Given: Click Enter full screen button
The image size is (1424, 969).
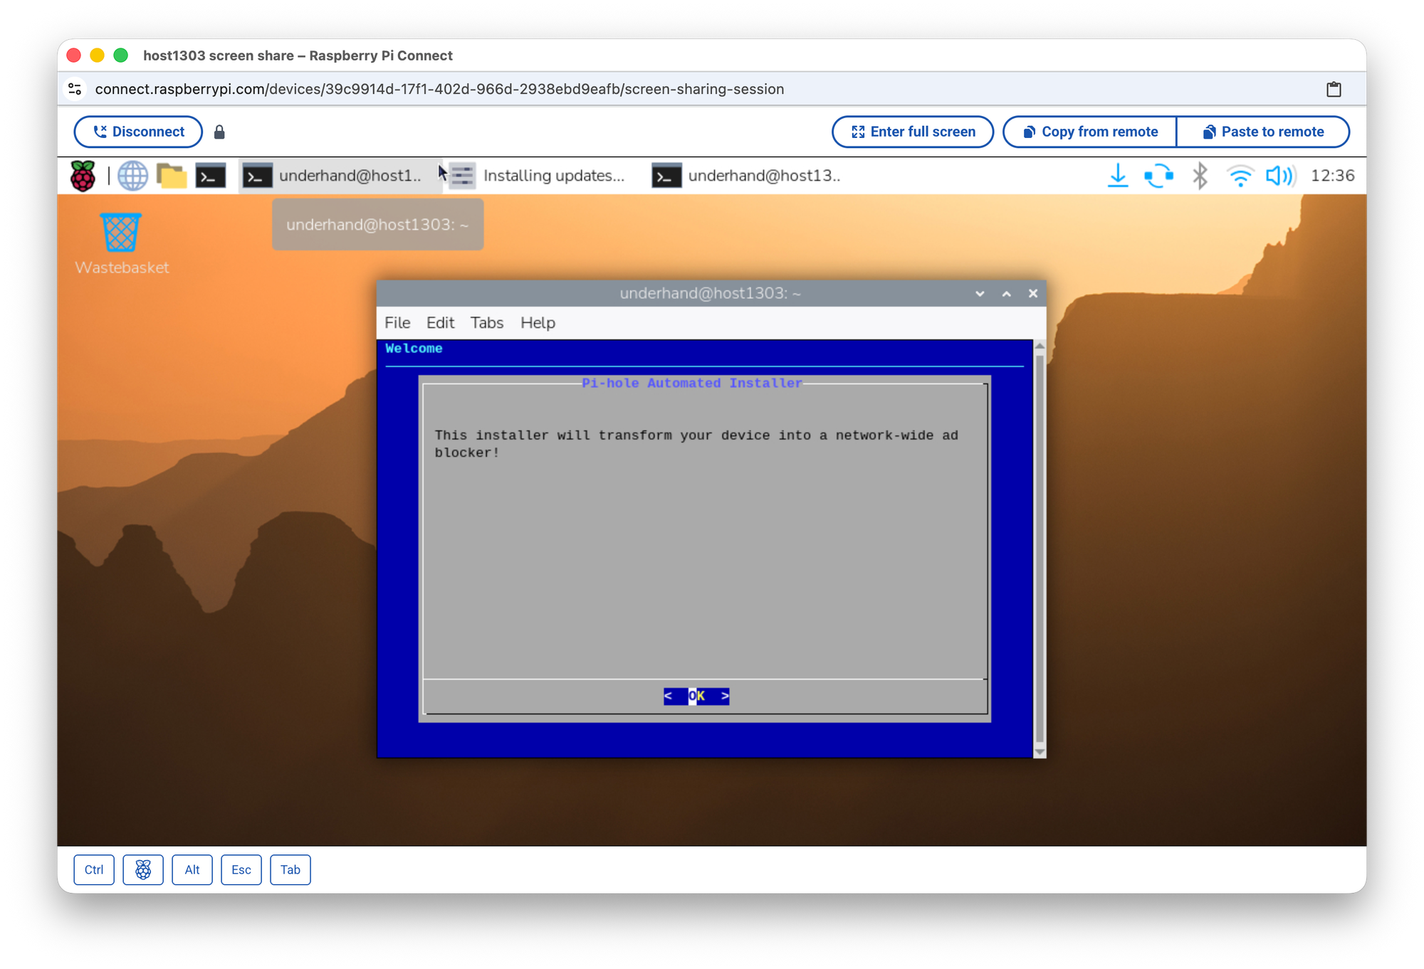Looking at the screenshot, I should 913,132.
